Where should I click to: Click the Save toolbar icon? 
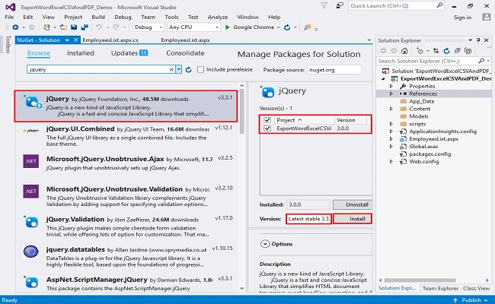click(x=74, y=27)
